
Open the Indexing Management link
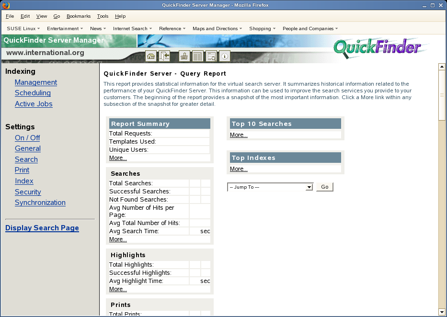[x=36, y=82]
